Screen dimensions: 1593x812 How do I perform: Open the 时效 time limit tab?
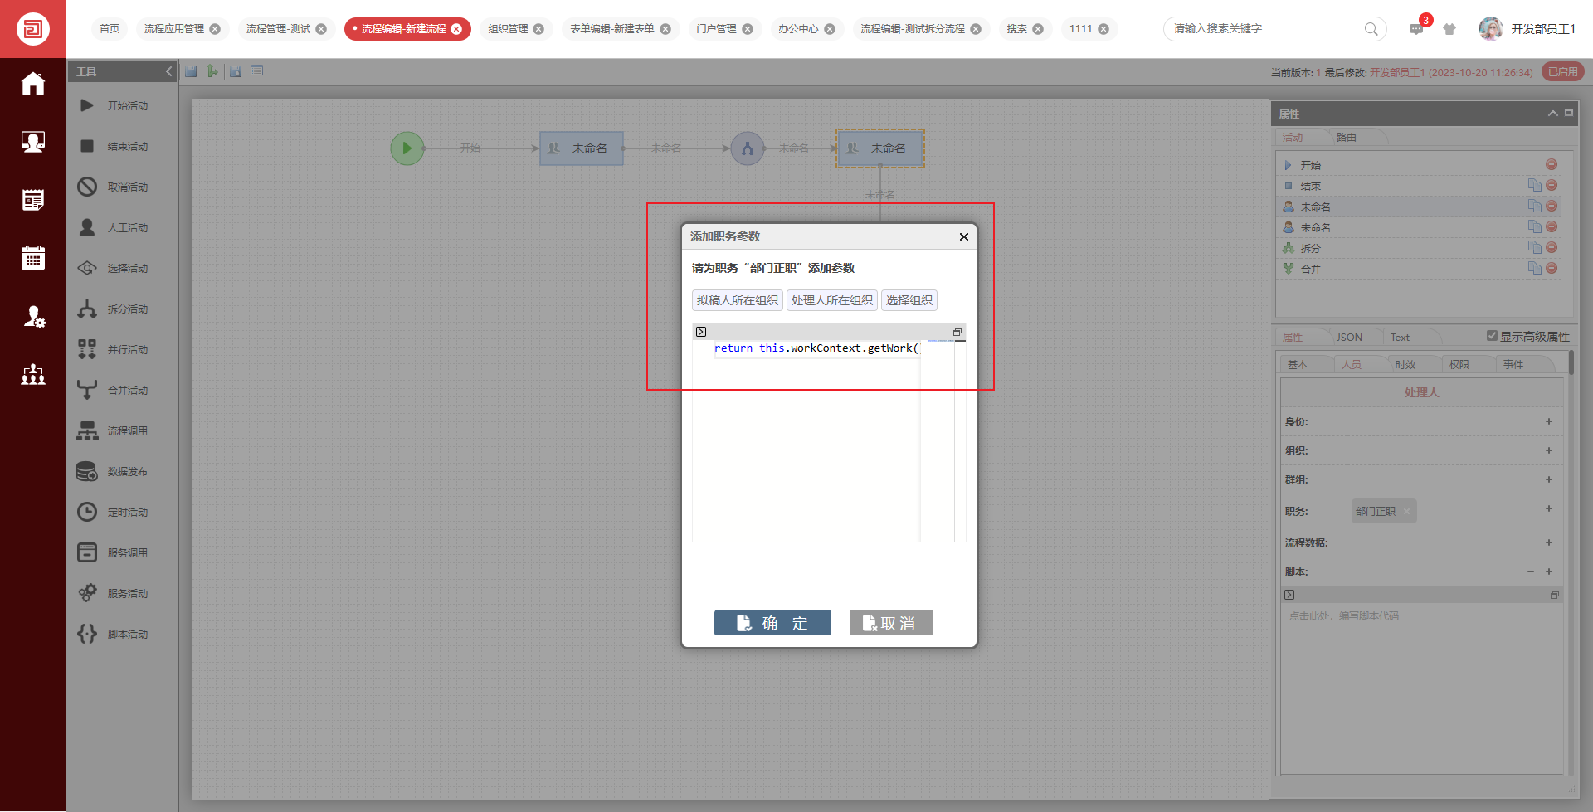click(1405, 365)
